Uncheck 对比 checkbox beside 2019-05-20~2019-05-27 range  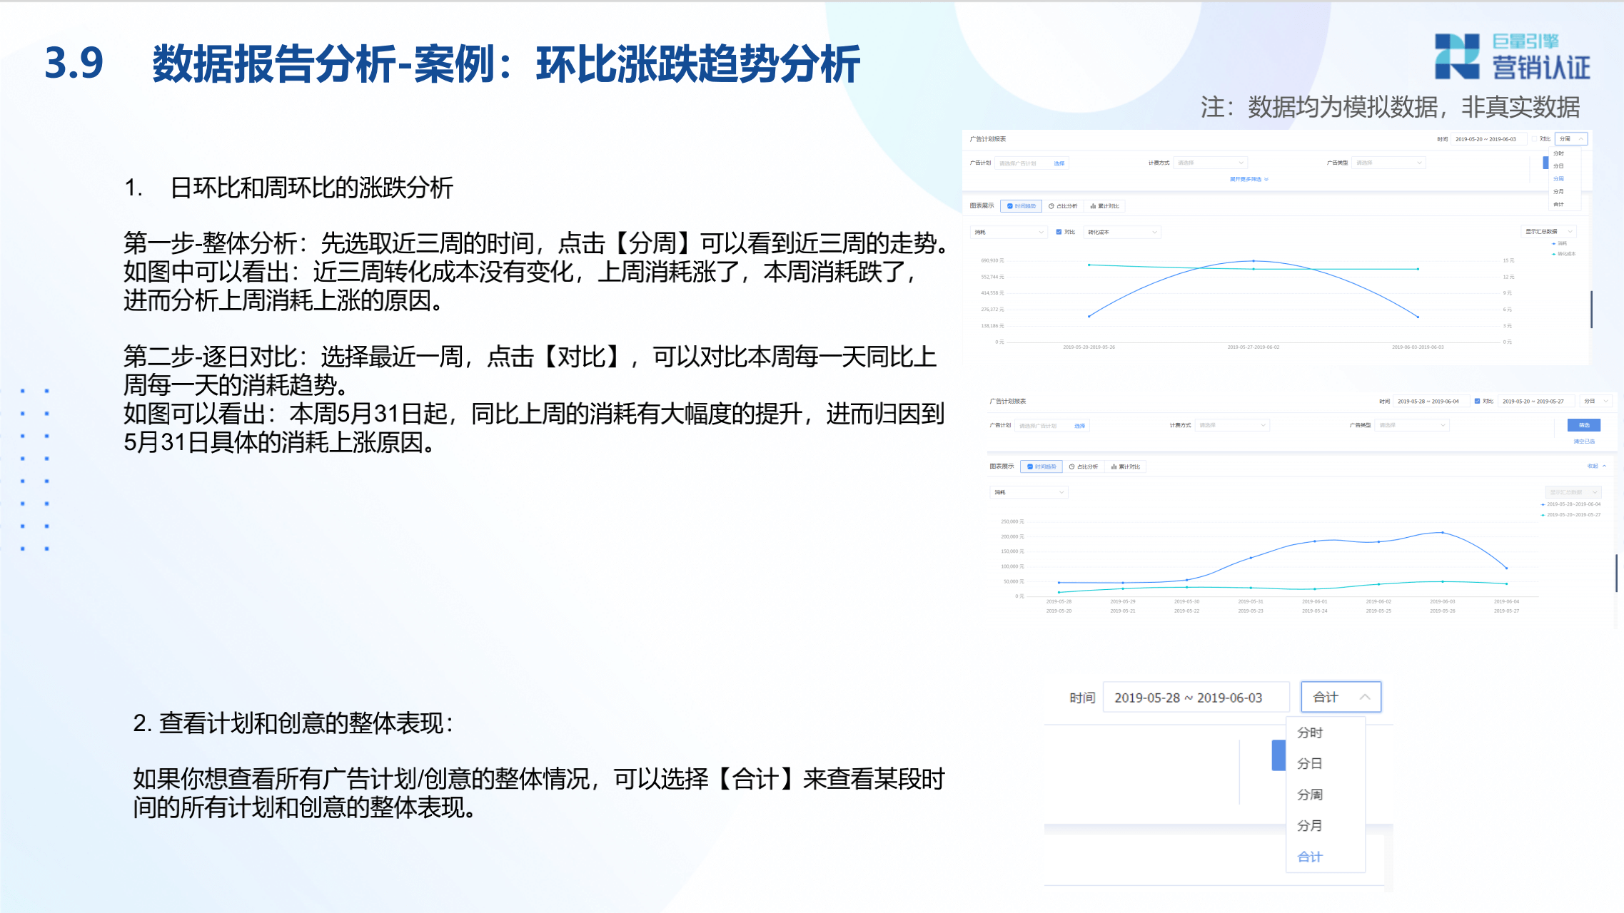tap(1477, 401)
